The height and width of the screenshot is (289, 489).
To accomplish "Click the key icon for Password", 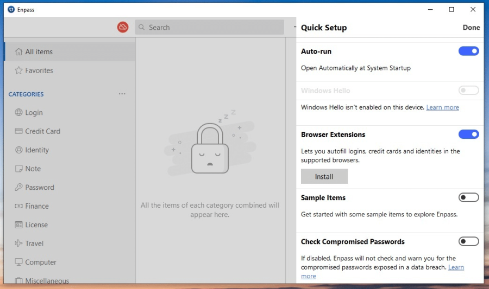I will pos(18,187).
